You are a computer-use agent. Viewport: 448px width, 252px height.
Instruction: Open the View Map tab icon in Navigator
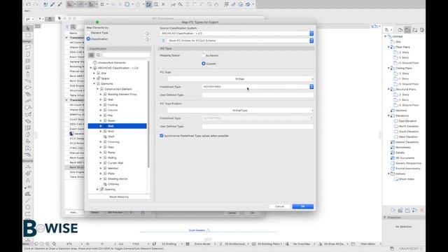407,29
